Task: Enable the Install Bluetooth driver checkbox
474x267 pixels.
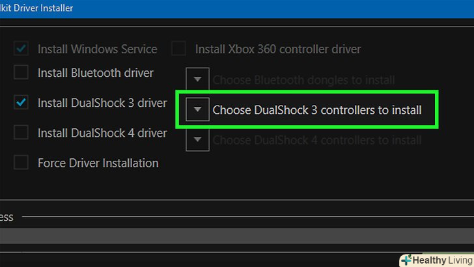Action: [x=21, y=72]
